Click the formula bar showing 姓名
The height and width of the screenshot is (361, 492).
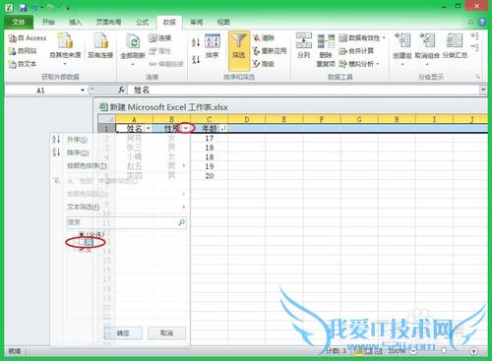(x=303, y=90)
